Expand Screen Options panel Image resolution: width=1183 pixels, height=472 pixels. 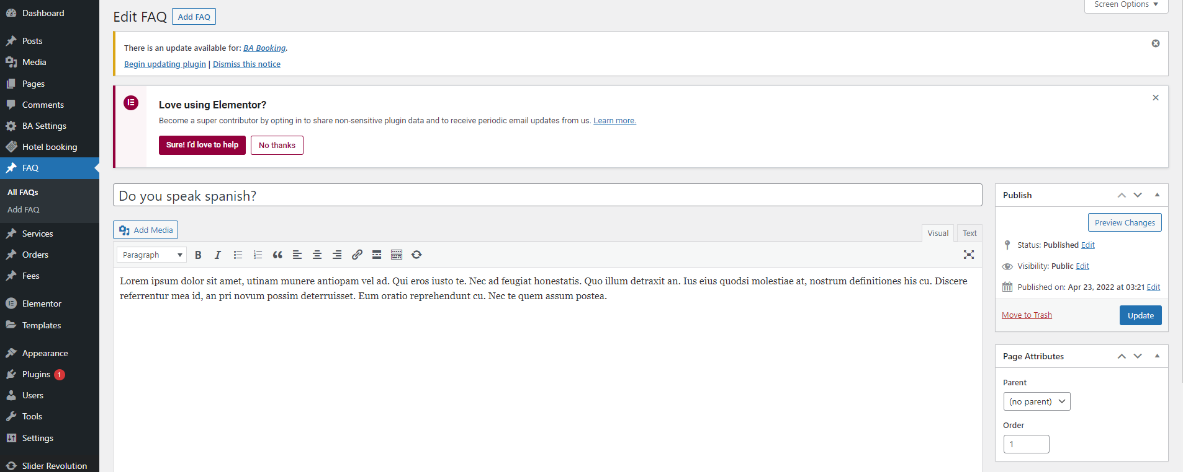(1126, 5)
